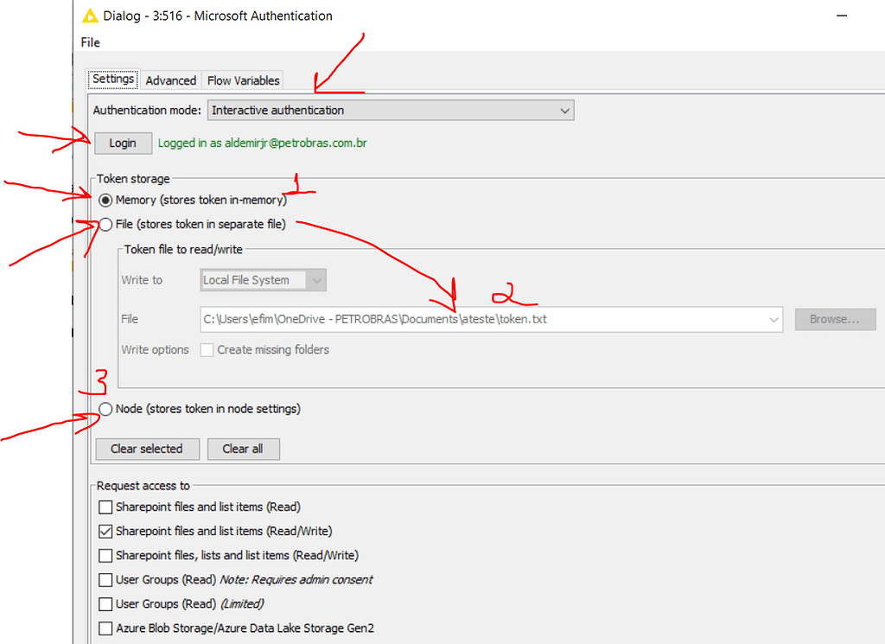Click inside the token file path field

click(x=475, y=319)
